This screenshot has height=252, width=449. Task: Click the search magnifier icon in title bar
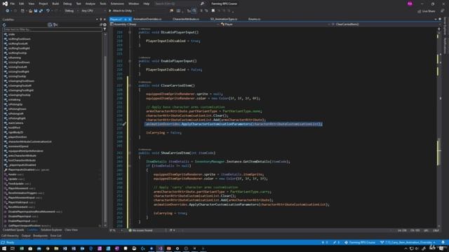pyautogui.click(x=202, y=3)
